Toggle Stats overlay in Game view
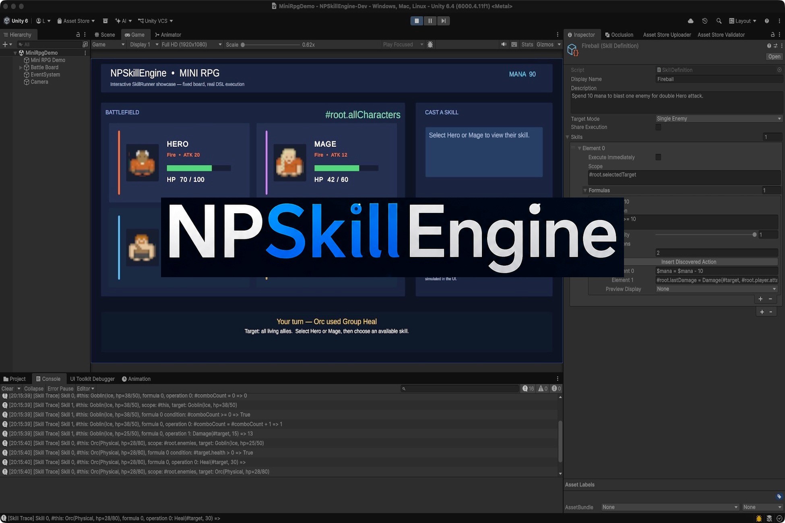 (527, 45)
